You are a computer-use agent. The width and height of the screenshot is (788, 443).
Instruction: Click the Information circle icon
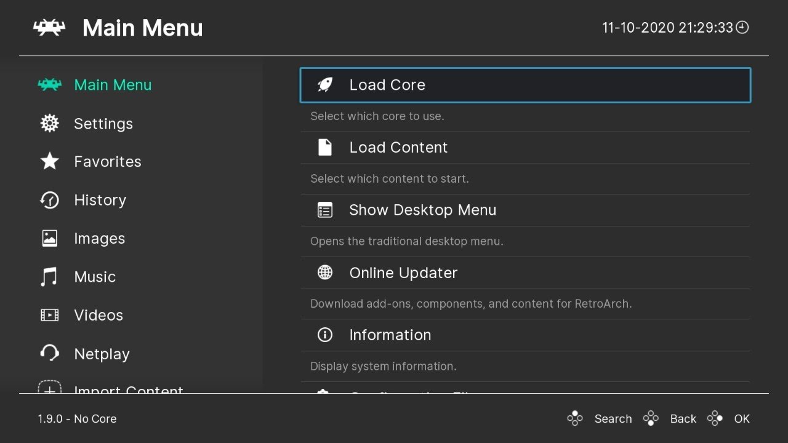pyautogui.click(x=325, y=335)
